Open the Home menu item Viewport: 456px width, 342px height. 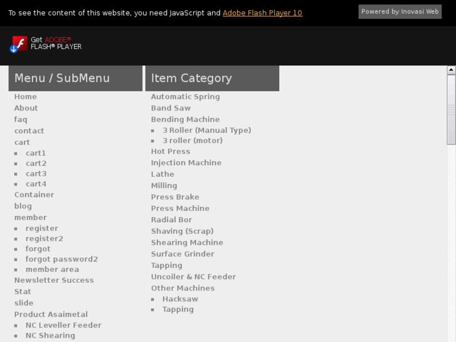point(26,97)
